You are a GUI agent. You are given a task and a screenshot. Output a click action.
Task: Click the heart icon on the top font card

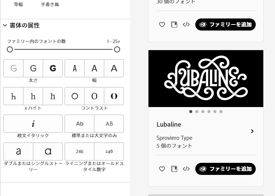point(162,24)
